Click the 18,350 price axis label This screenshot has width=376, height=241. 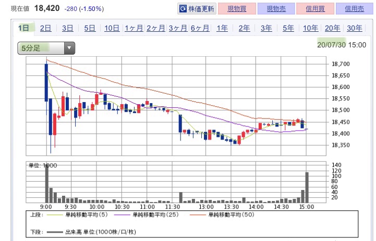pyautogui.click(x=341, y=145)
